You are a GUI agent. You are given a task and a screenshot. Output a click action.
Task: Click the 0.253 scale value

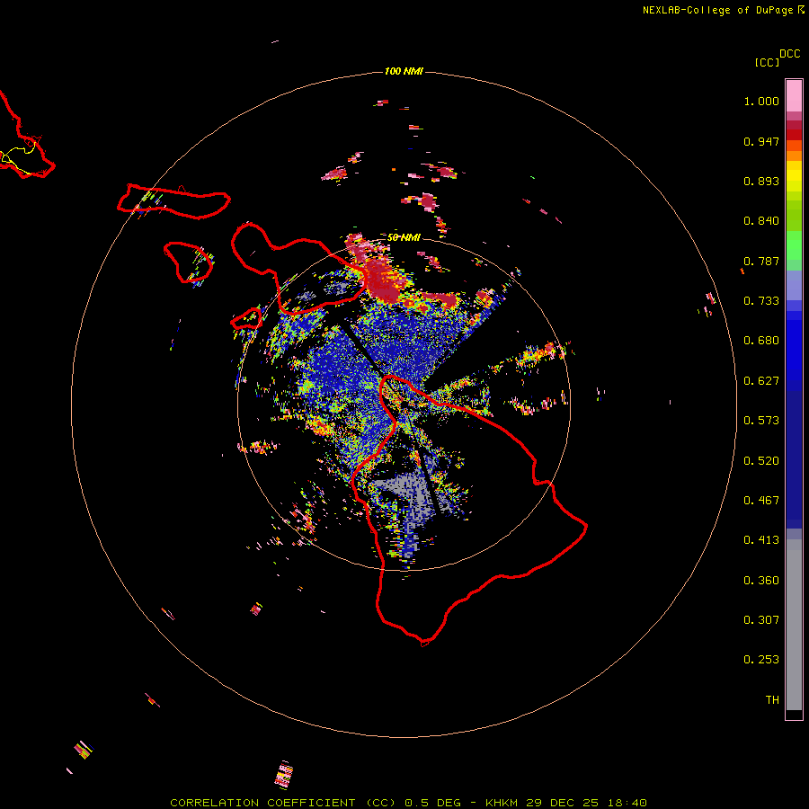(x=761, y=660)
